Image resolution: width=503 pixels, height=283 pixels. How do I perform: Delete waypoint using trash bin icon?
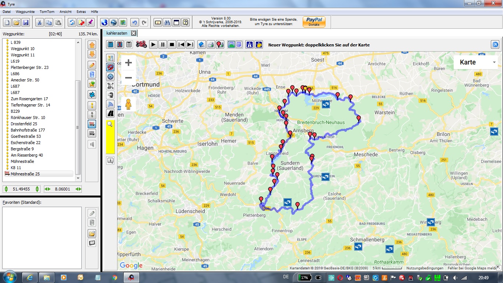92,74
